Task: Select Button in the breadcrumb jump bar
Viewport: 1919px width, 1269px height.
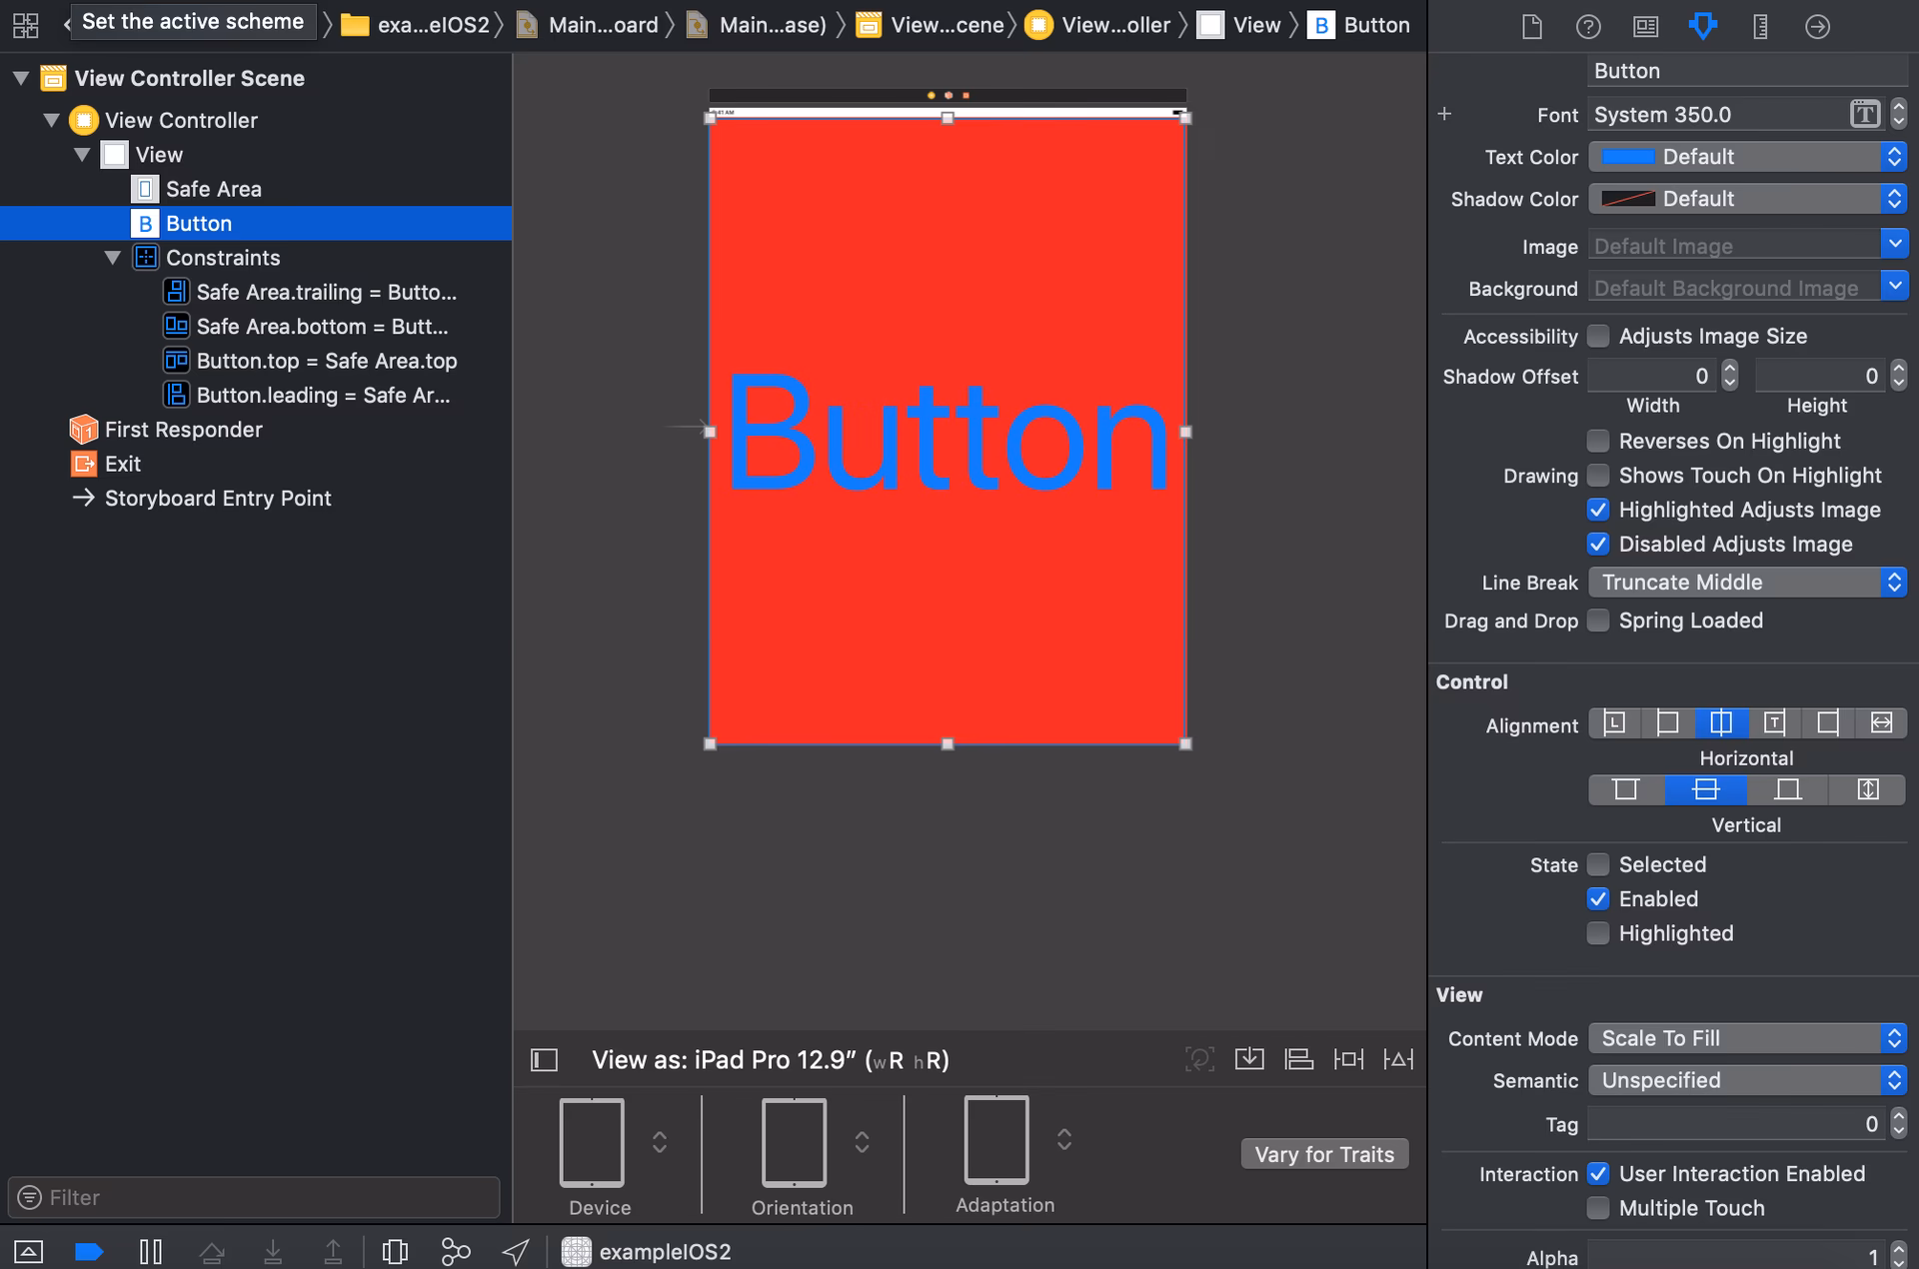Action: click(x=1376, y=24)
